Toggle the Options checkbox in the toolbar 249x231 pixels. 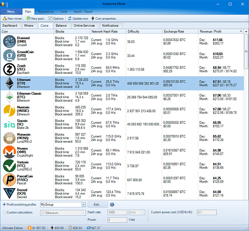50,18
